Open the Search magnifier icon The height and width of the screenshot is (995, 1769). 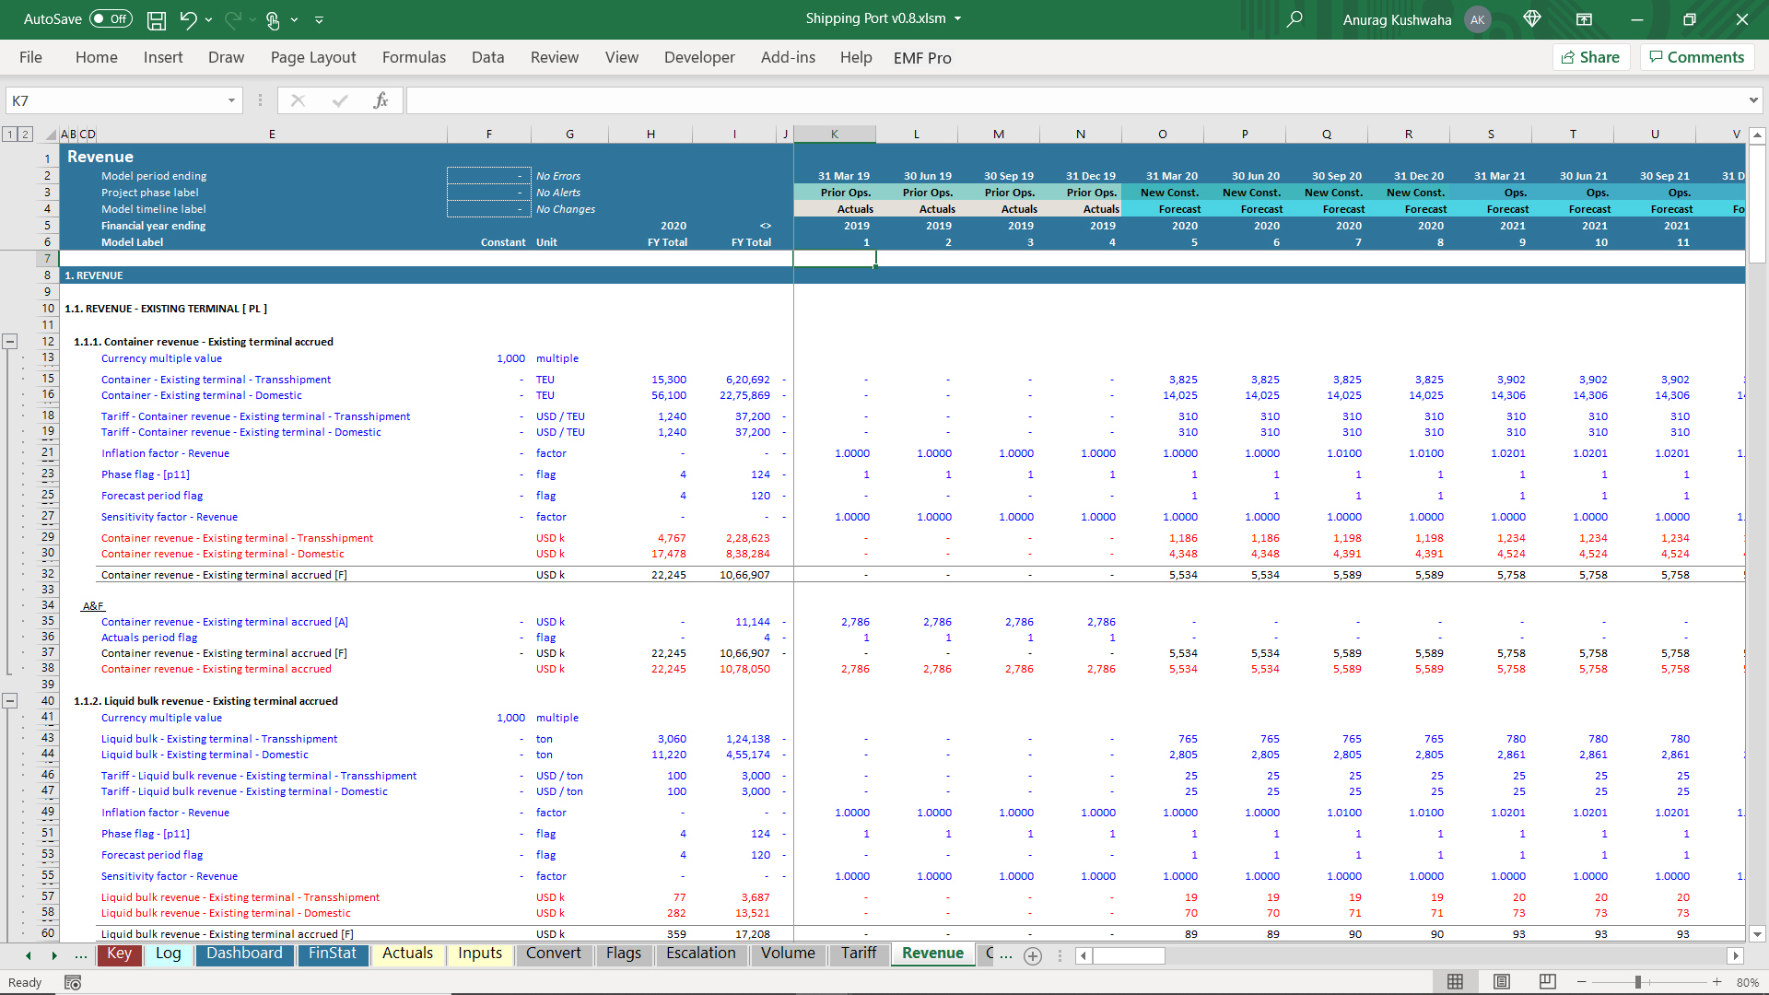(x=1295, y=19)
